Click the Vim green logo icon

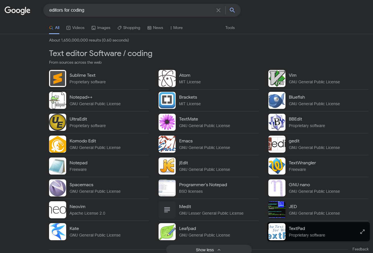277,78
